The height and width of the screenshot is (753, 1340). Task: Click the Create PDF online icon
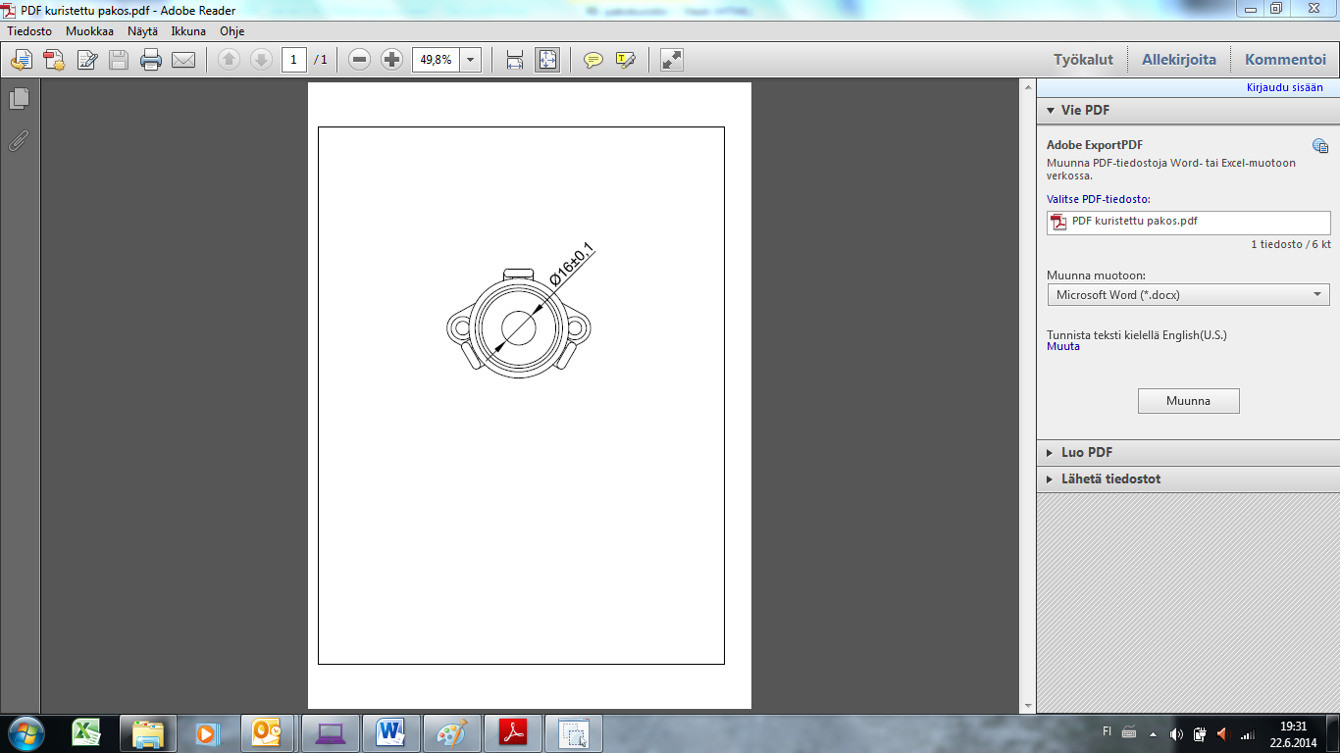pyautogui.click(x=54, y=60)
